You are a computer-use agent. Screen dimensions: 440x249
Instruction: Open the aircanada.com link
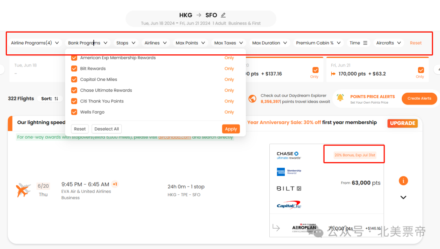tap(174, 137)
